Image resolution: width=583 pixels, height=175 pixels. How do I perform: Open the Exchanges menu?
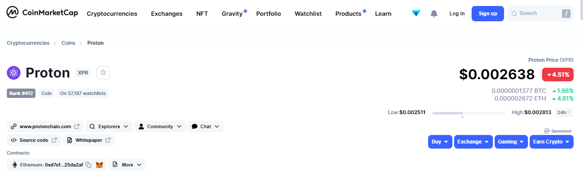166,14
